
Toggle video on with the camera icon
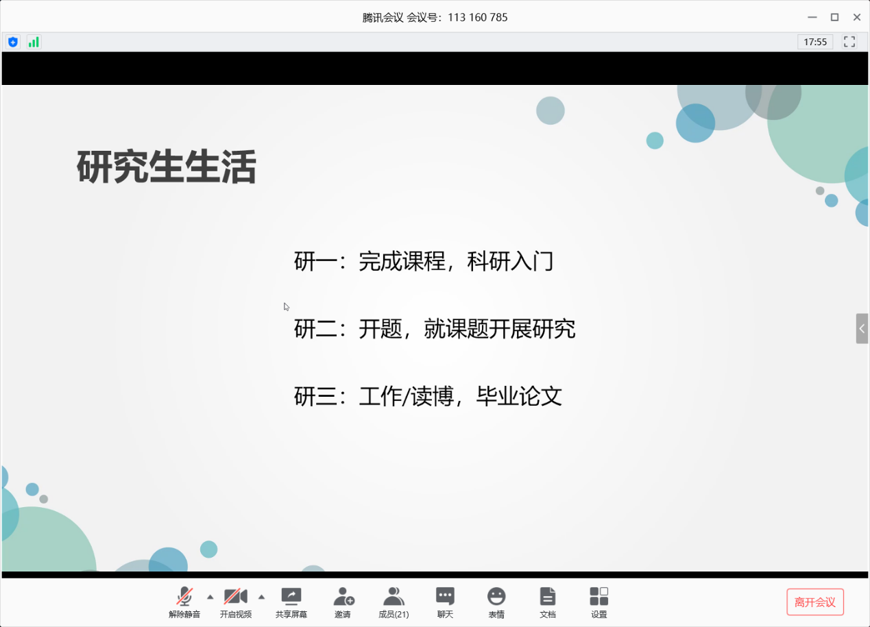coord(236,595)
